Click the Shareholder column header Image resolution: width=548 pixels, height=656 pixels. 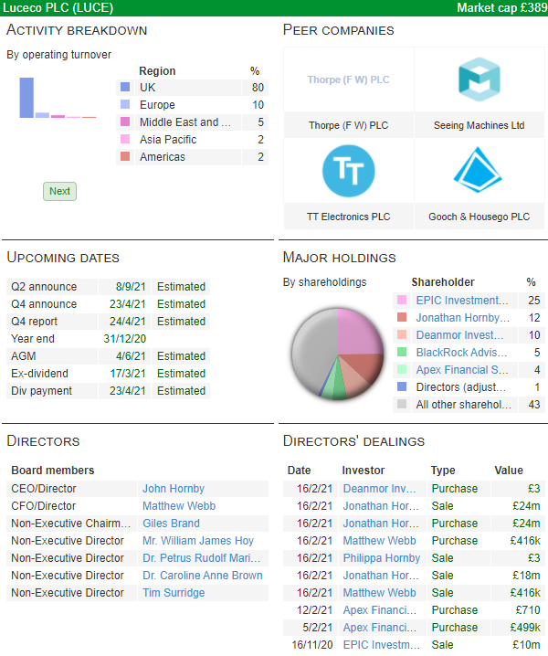tap(443, 282)
